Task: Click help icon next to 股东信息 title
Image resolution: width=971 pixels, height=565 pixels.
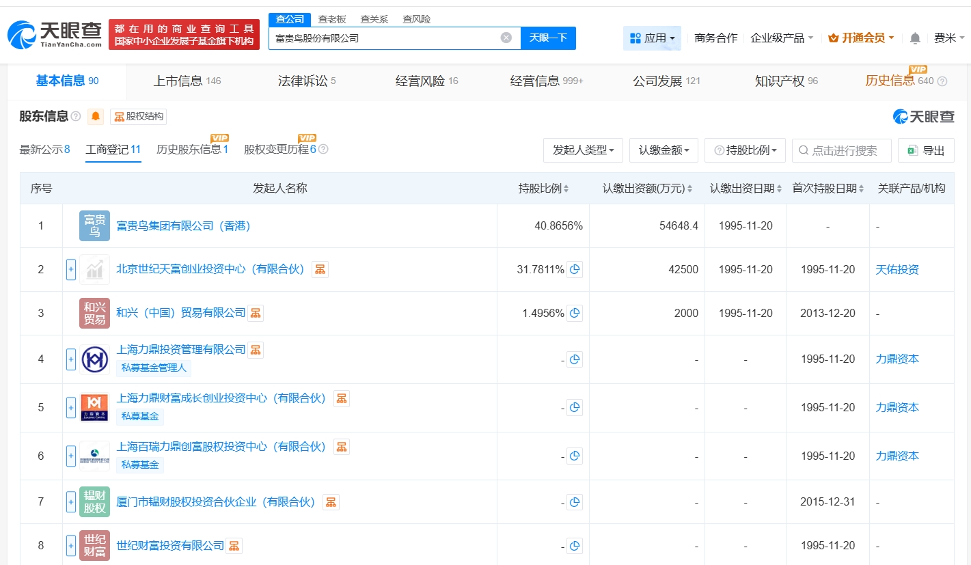Action: point(76,117)
